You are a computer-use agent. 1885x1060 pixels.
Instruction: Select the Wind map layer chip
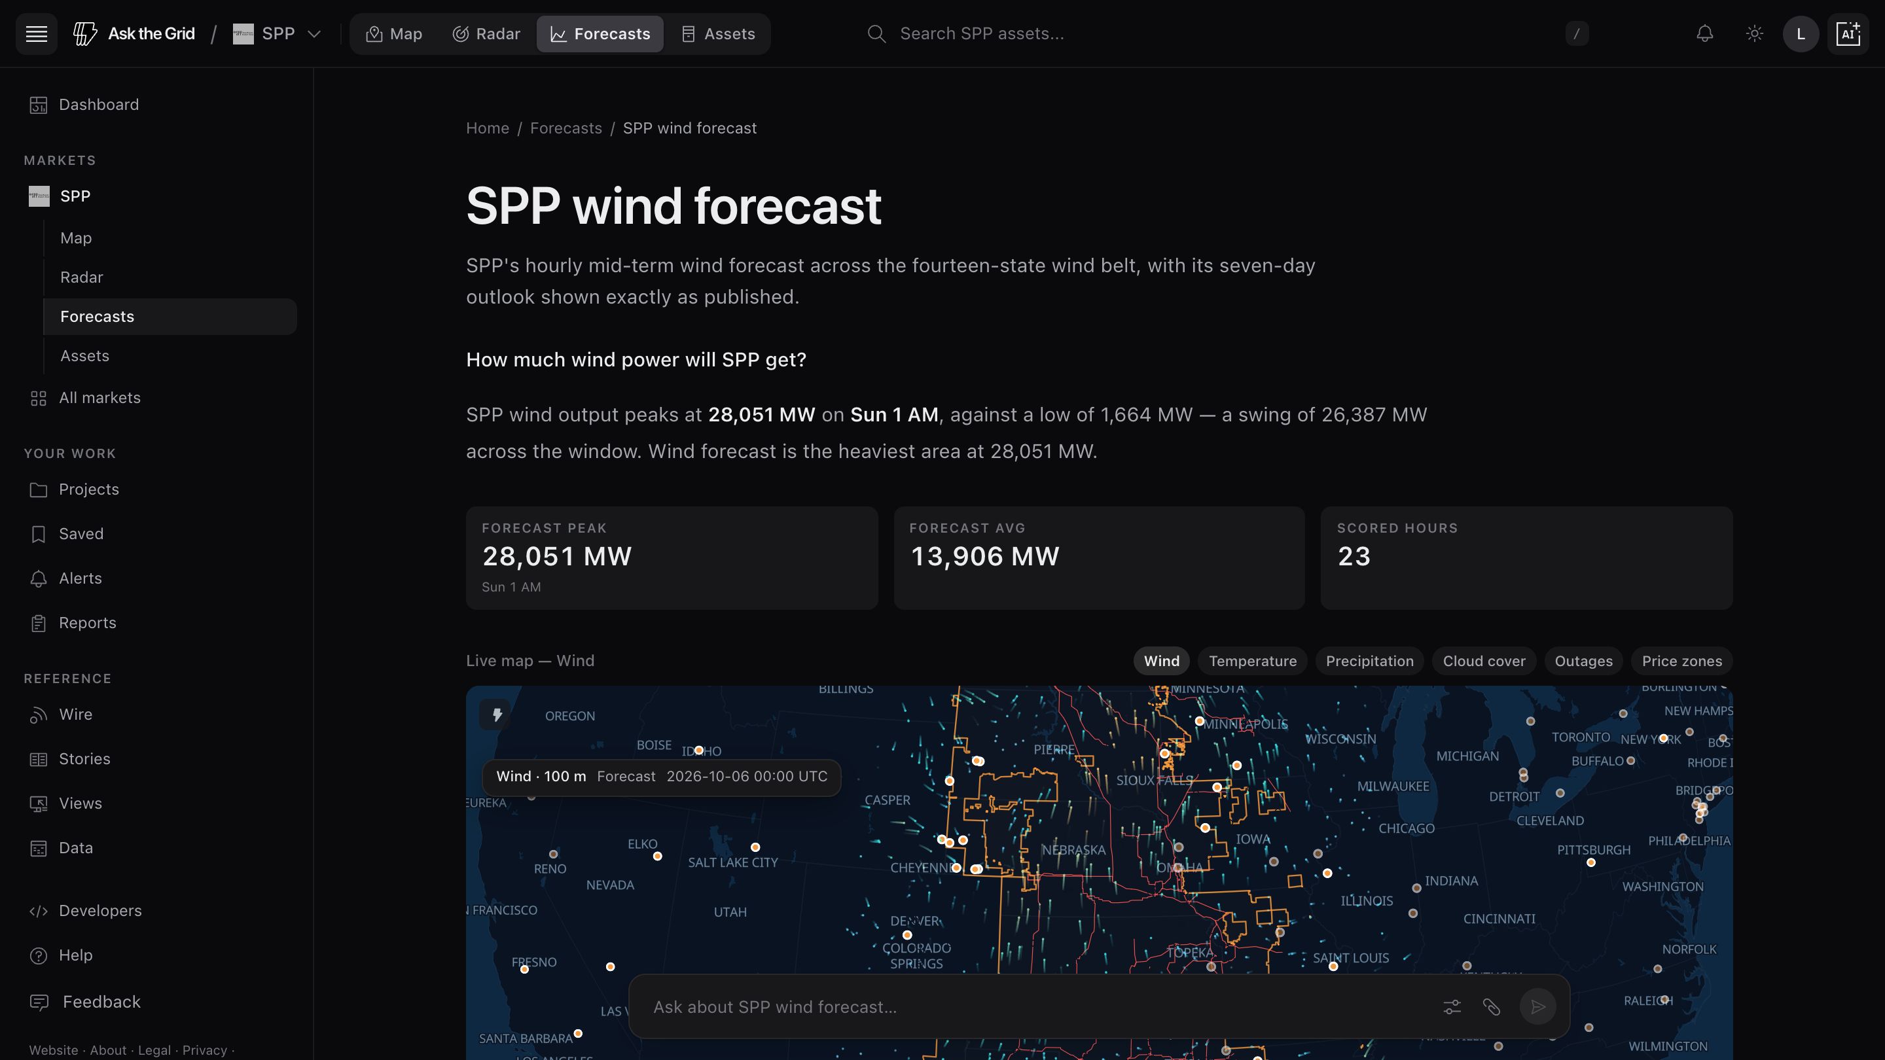tap(1161, 662)
